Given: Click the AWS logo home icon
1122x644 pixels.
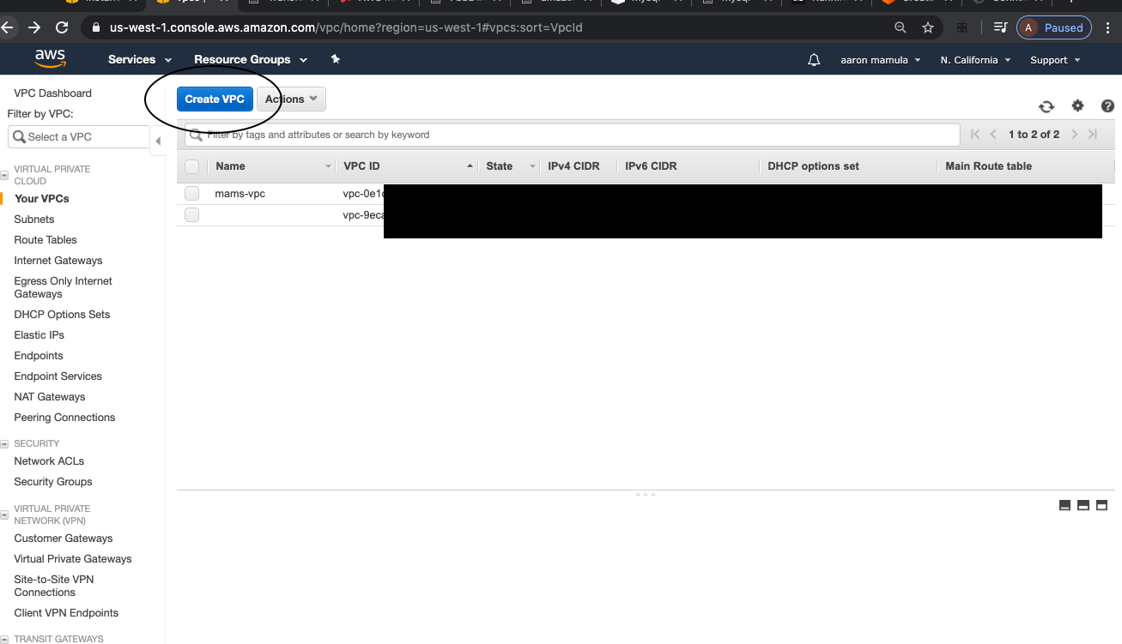Looking at the screenshot, I should click(51, 59).
